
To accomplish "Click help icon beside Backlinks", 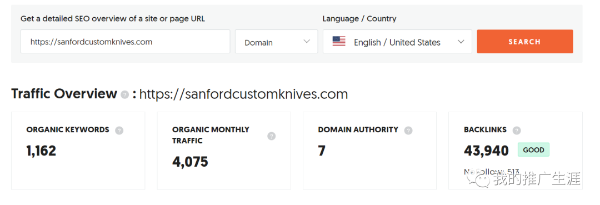I will pyautogui.click(x=517, y=131).
